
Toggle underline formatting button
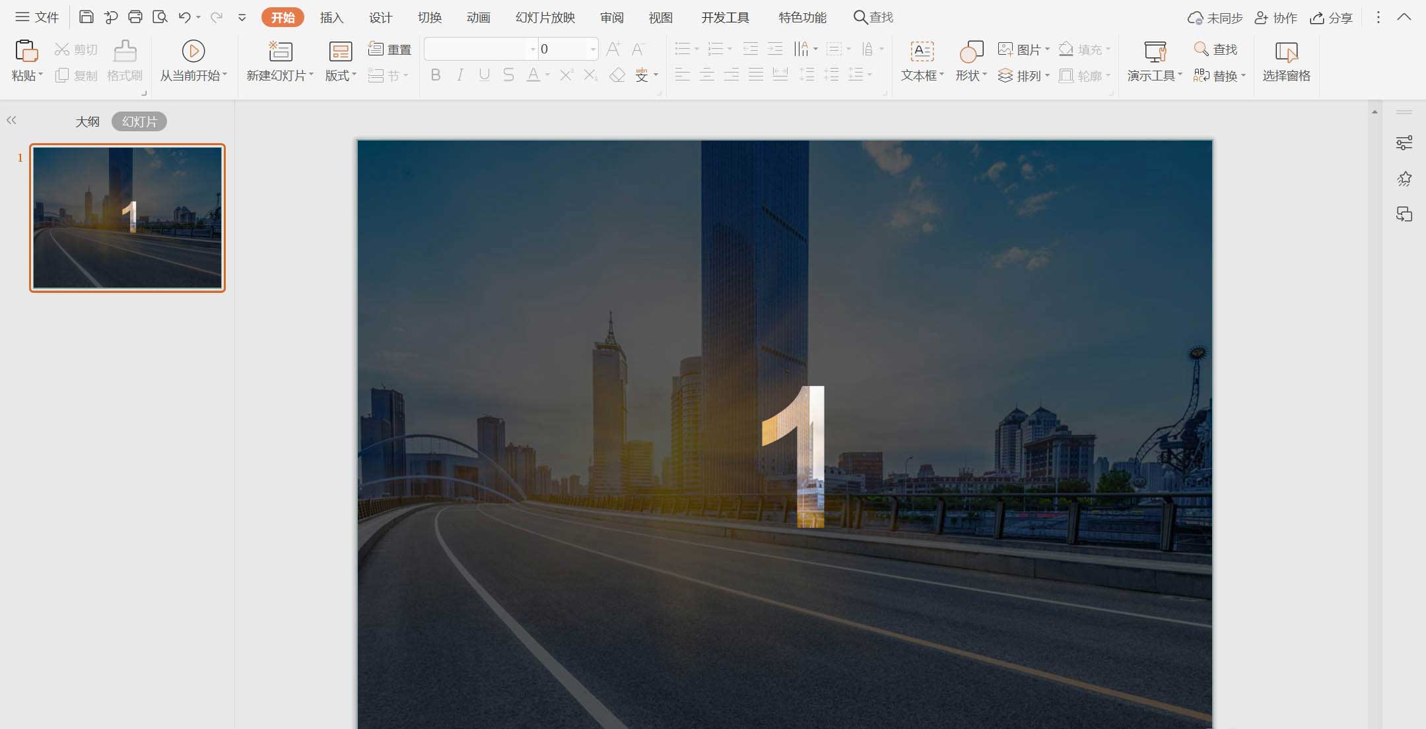(x=484, y=75)
